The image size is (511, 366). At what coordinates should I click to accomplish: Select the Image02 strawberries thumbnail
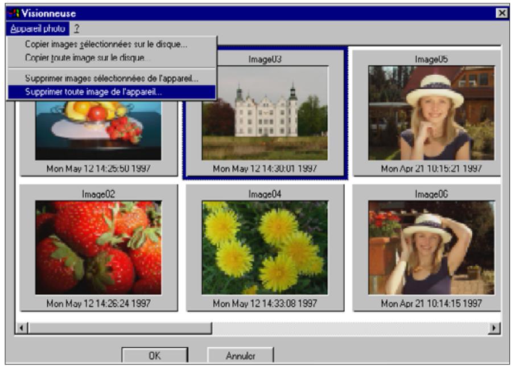[98, 248]
